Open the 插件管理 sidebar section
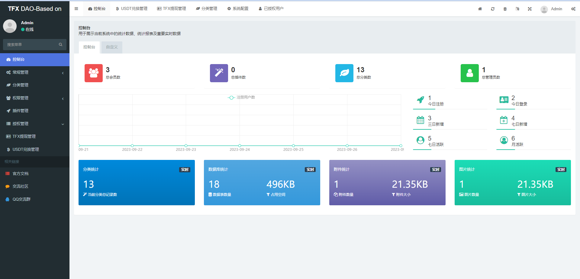Viewport: 580px width, 279px height. tap(20, 111)
